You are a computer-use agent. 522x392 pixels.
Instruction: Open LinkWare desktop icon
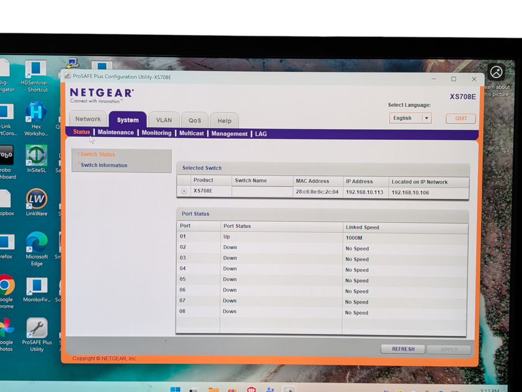[x=36, y=202]
